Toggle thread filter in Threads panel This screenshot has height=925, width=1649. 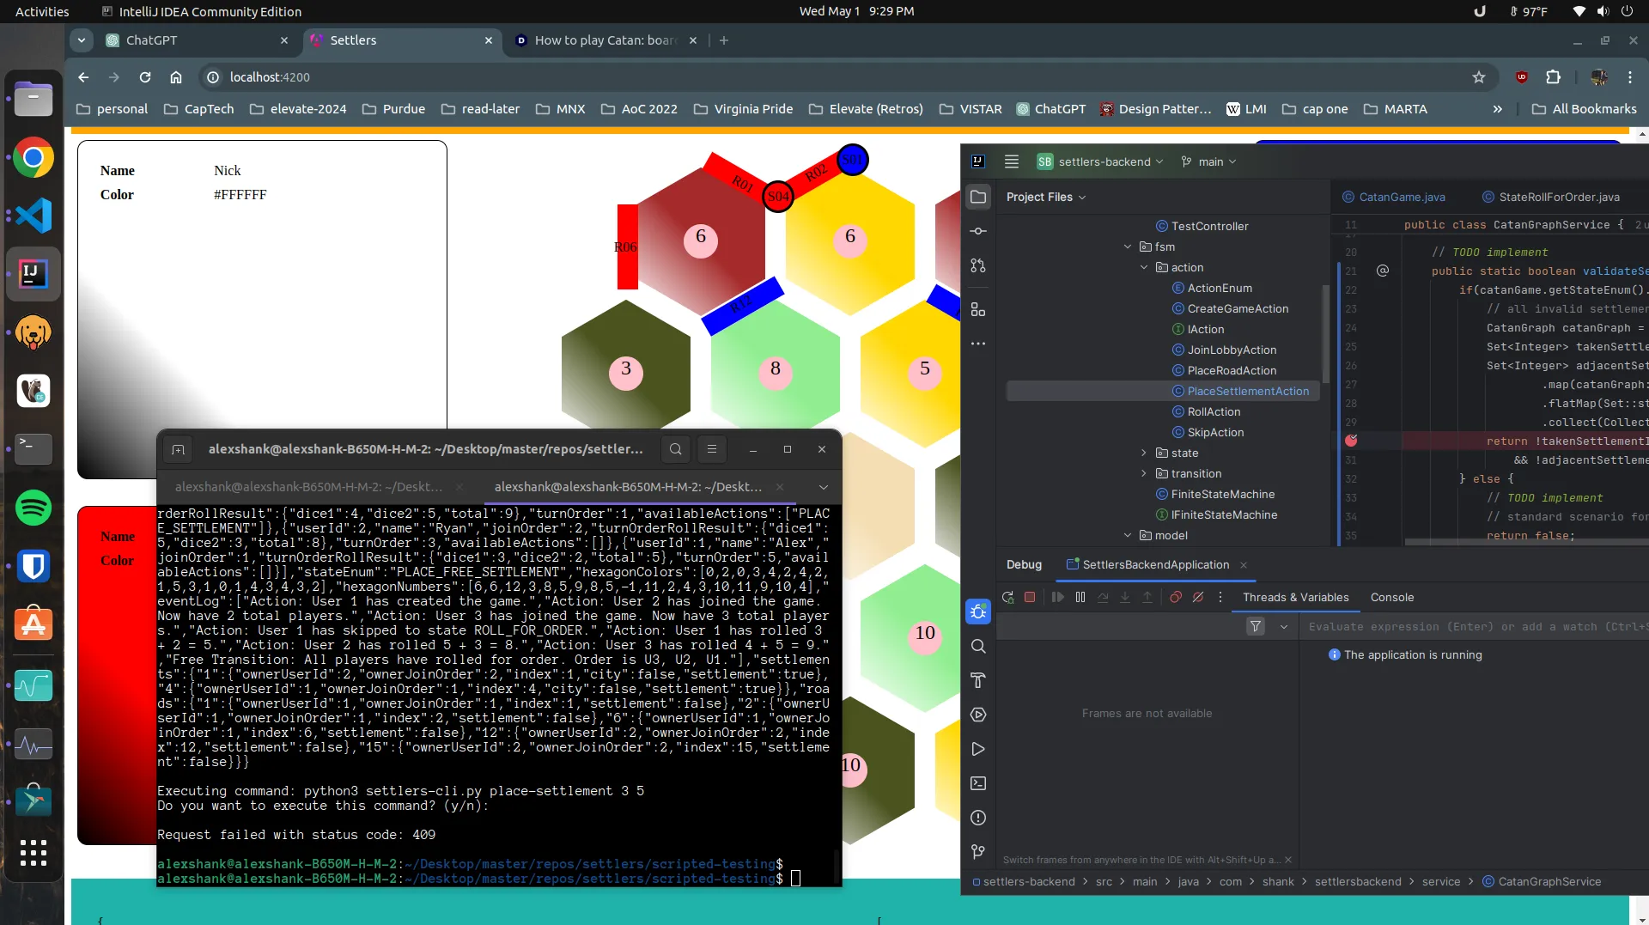[1256, 627]
